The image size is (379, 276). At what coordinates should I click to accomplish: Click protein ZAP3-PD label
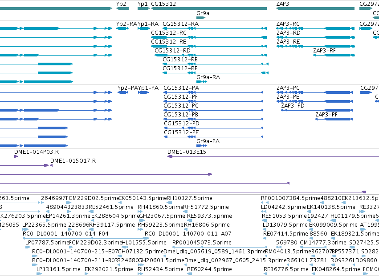293,106
